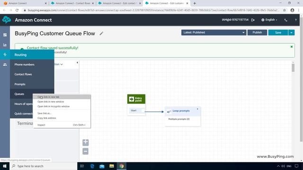Click the log out icon beside username

click(253, 20)
